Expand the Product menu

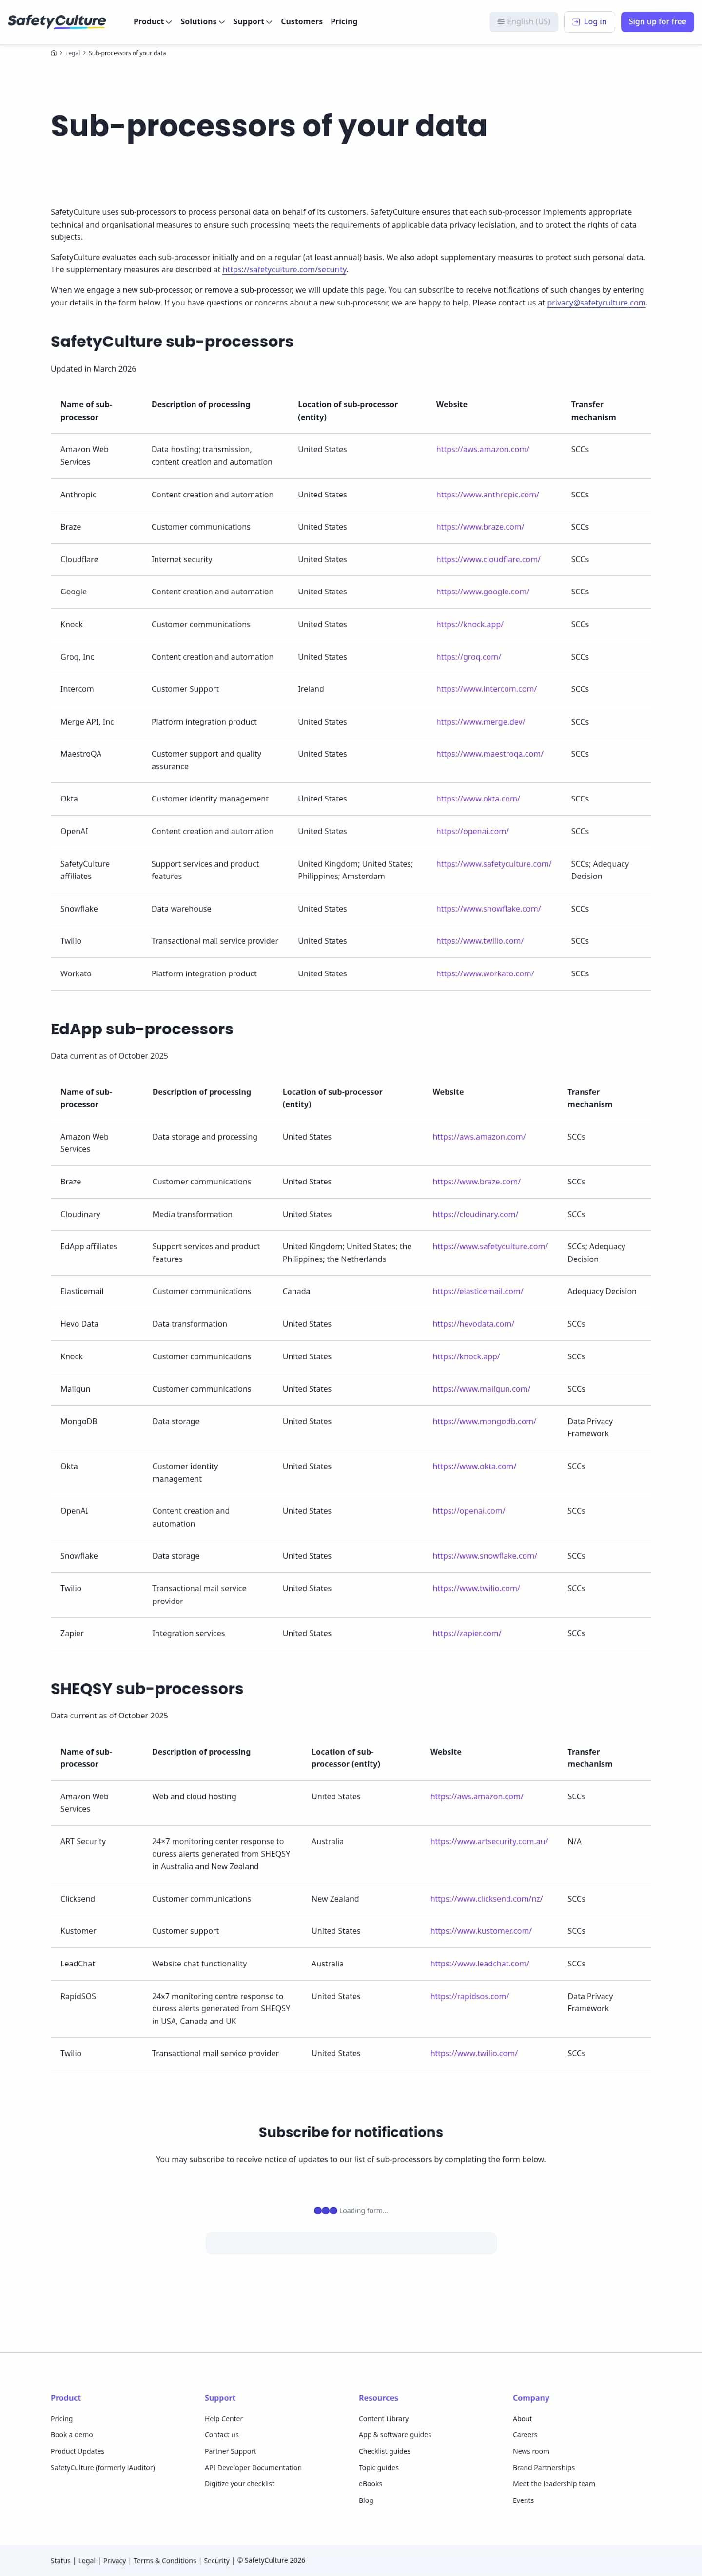click(152, 22)
